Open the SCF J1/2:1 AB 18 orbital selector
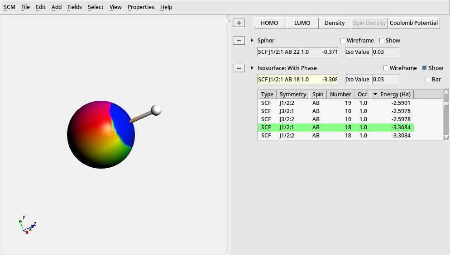The image size is (450, 255). pyautogui.click(x=297, y=80)
